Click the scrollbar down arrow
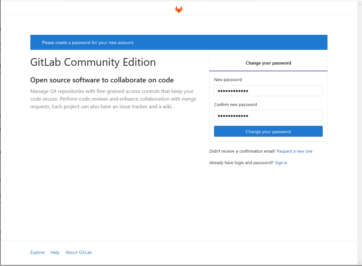Screen dimensions: 362x266 point(359,262)
